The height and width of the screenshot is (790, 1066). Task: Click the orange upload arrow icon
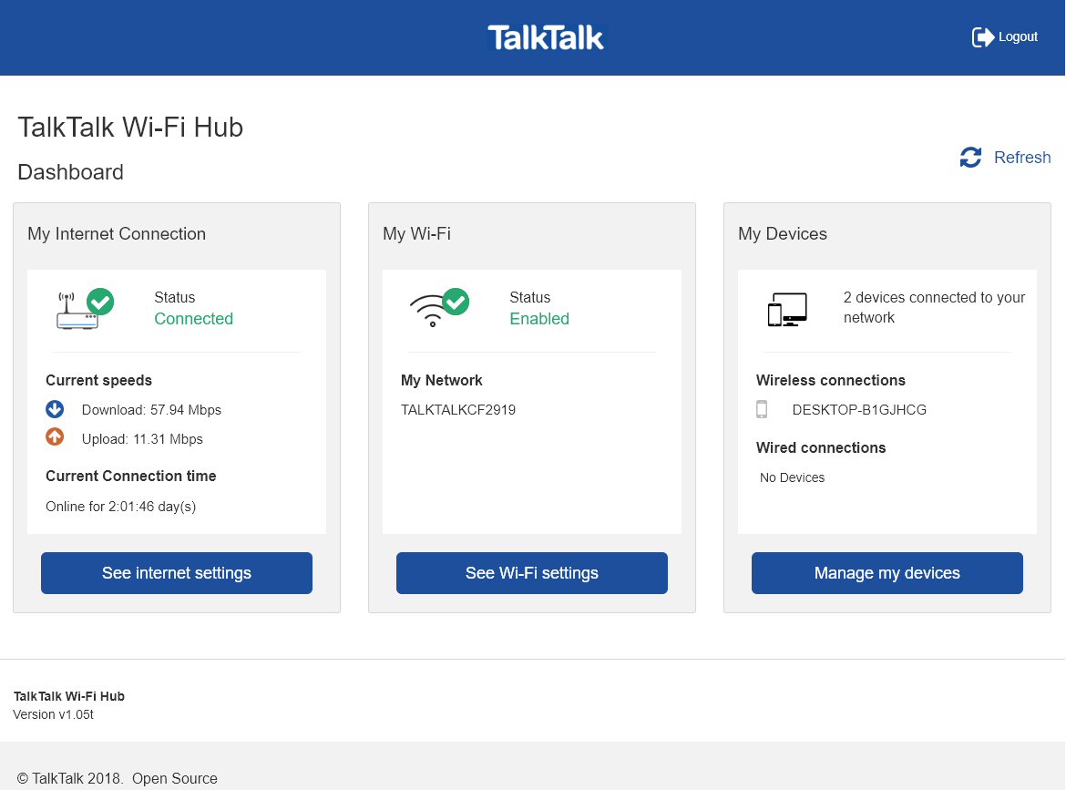55,437
